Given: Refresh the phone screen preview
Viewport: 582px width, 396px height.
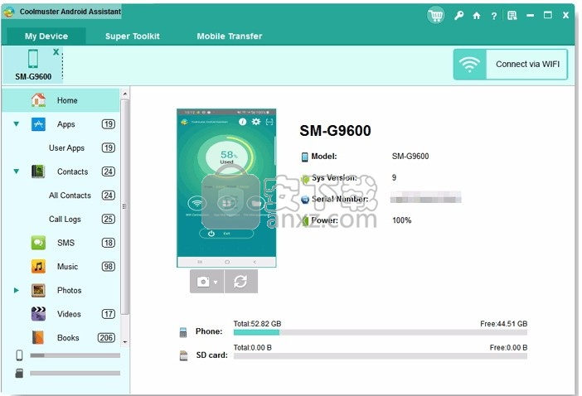Looking at the screenshot, I should click(241, 282).
